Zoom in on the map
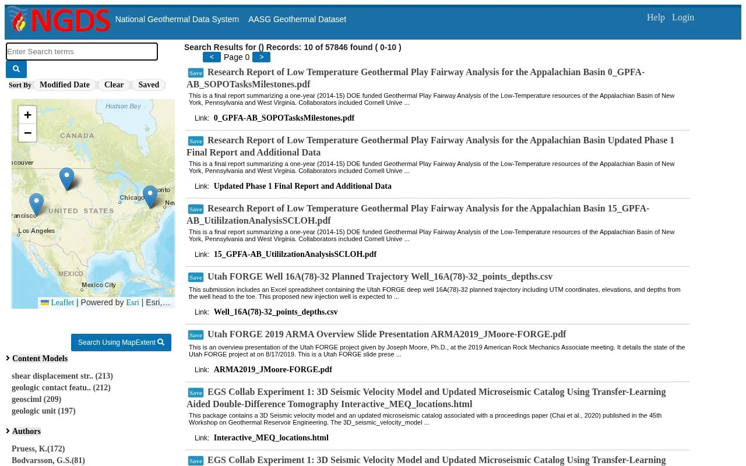Image resolution: width=746 pixels, height=466 pixels. (x=27, y=115)
